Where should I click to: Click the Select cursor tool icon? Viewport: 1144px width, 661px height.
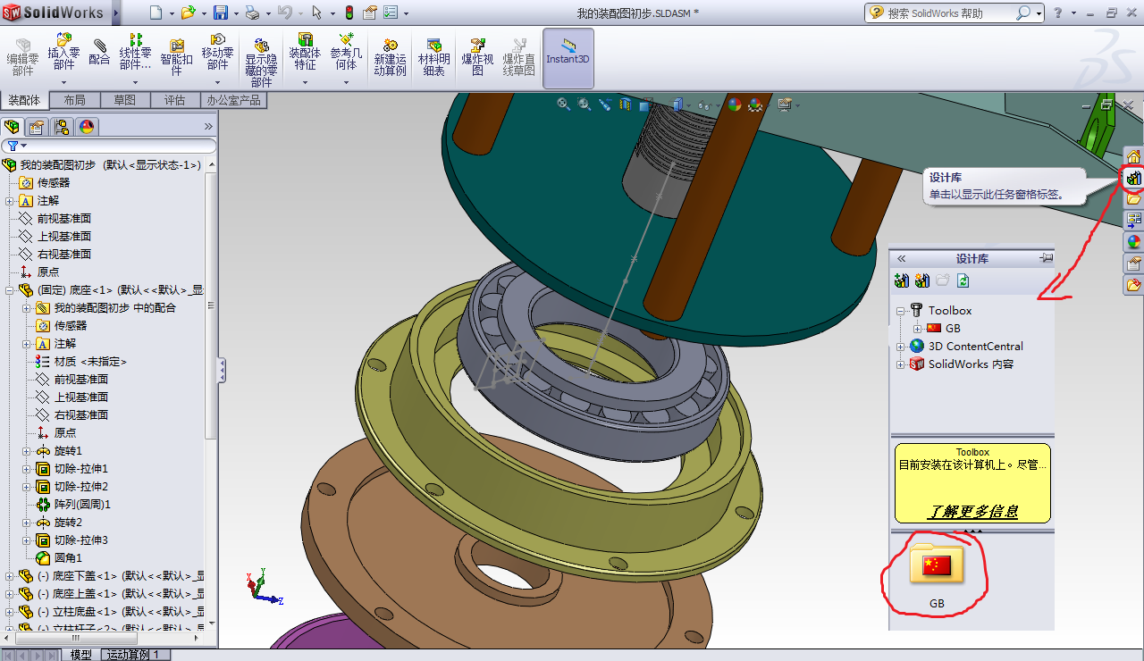coord(316,13)
